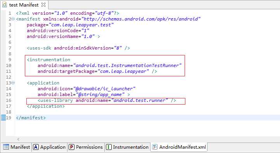
Task: Switch to the Application bottom tab
Action: click(50, 147)
